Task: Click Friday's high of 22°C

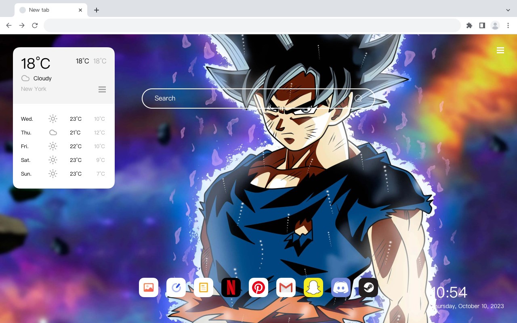Action: point(76,146)
